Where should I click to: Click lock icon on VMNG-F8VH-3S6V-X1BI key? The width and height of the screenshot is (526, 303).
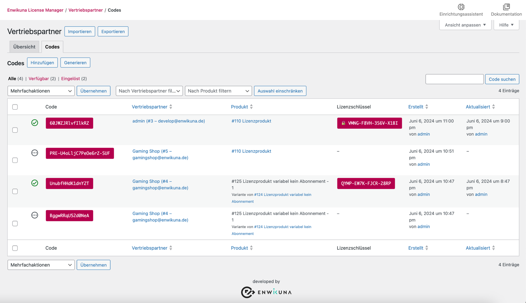pyautogui.click(x=343, y=123)
